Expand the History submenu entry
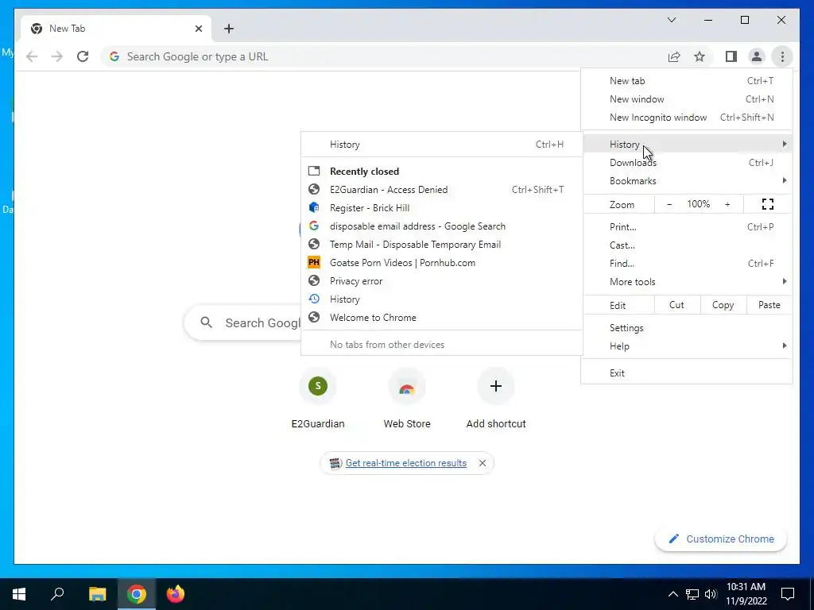The height and width of the screenshot is (610, 814). (x=688, y=145)
